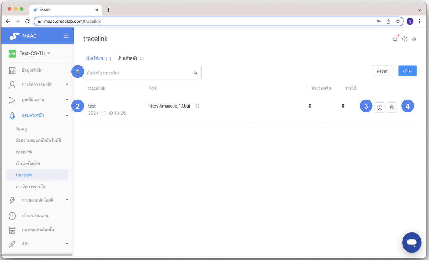Screen dimensions: 429x260
Task: Open the chat support bubble
Action: coord(412,242)
